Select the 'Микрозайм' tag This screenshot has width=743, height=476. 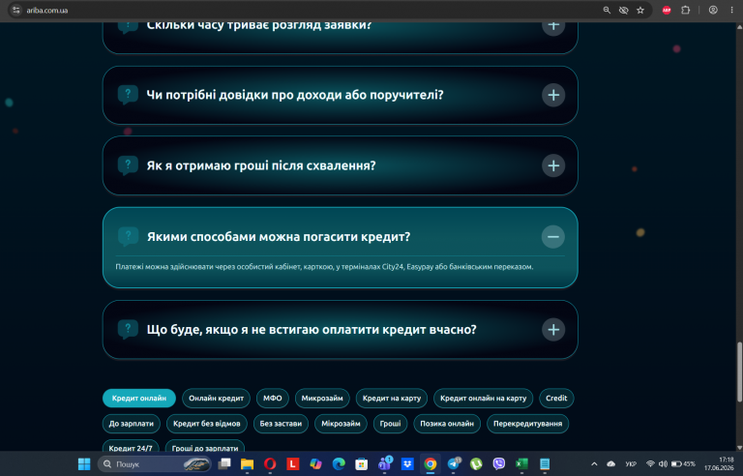pos(322,399)
